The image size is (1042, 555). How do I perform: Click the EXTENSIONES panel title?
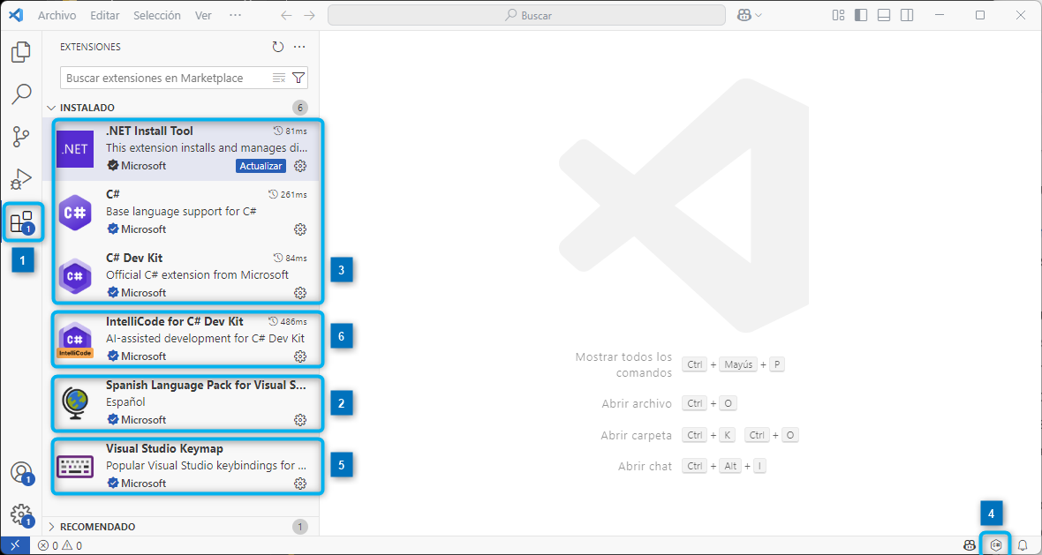tap(90, 47)
